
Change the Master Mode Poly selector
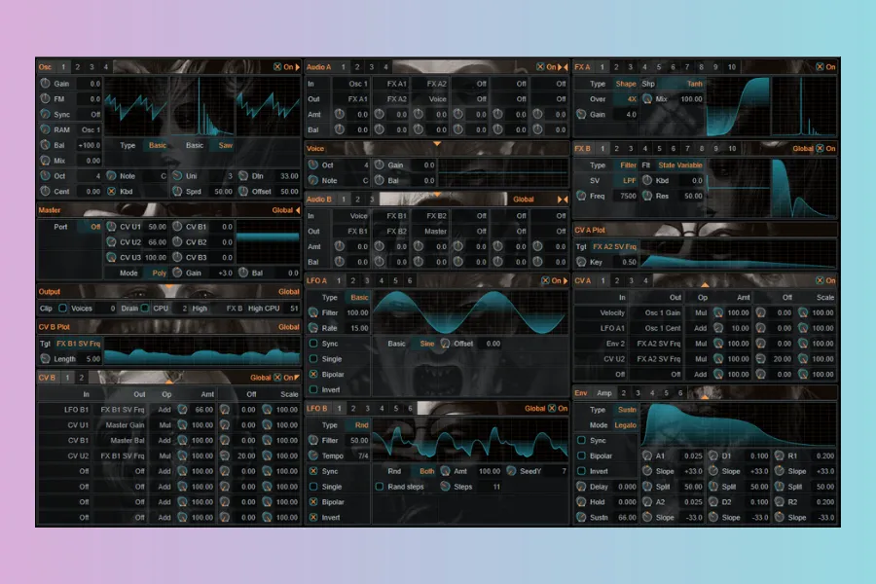[158, 274]
